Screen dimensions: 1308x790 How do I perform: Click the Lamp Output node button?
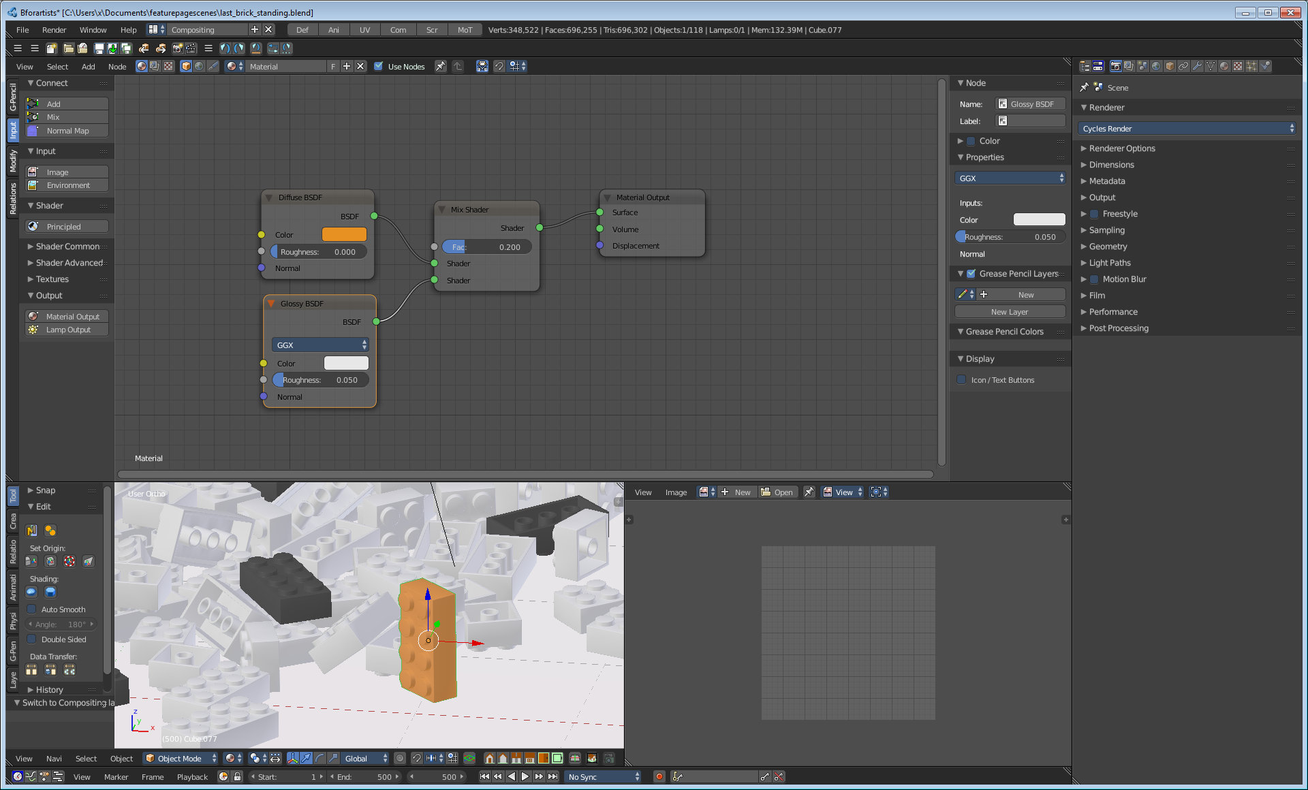click(x=67, y=330)
